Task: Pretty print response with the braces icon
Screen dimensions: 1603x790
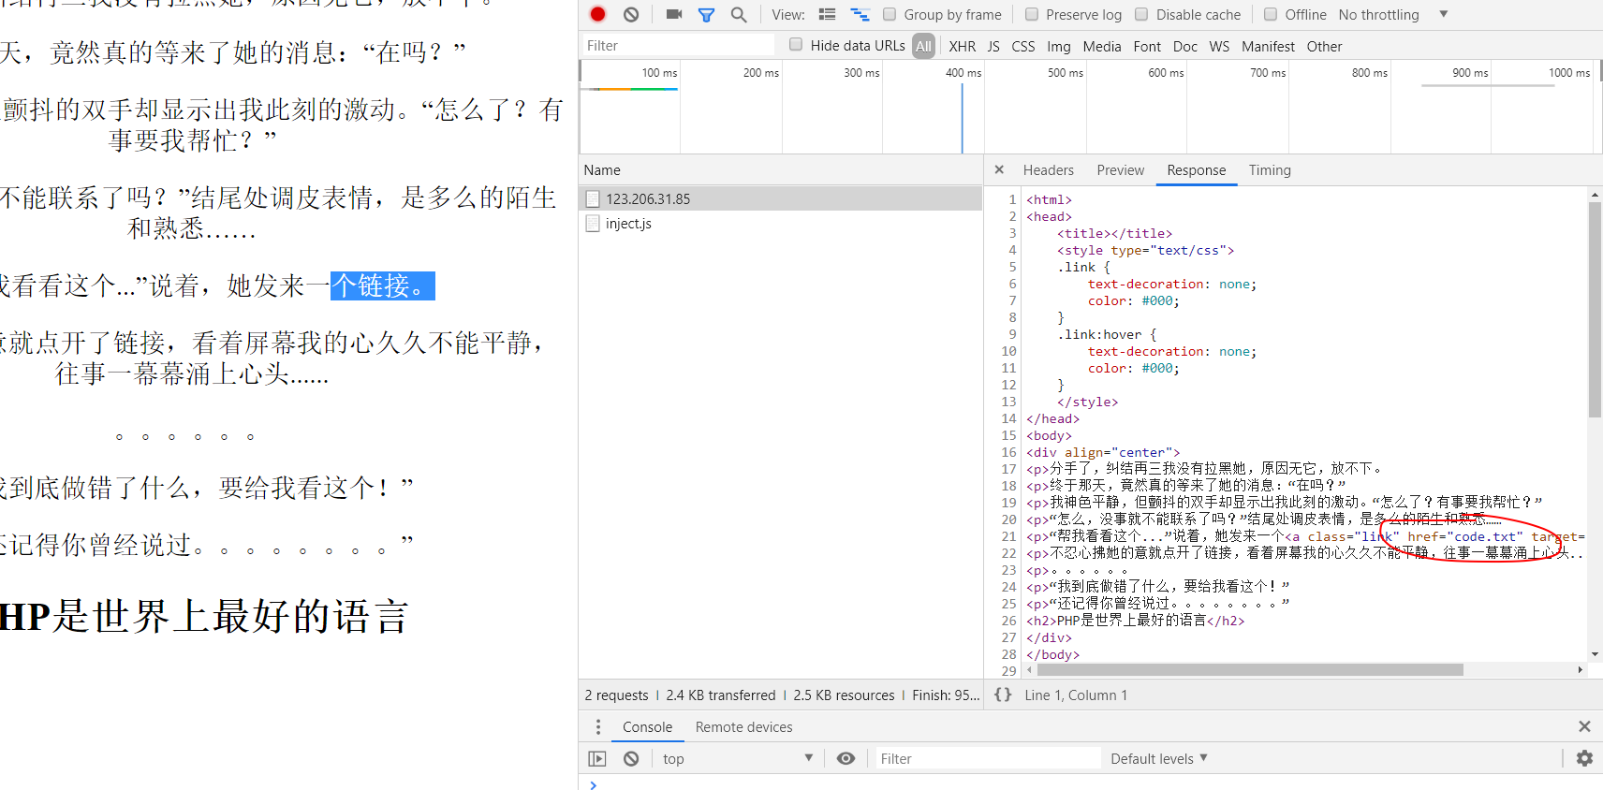Action: click(x=1003, y=695)
